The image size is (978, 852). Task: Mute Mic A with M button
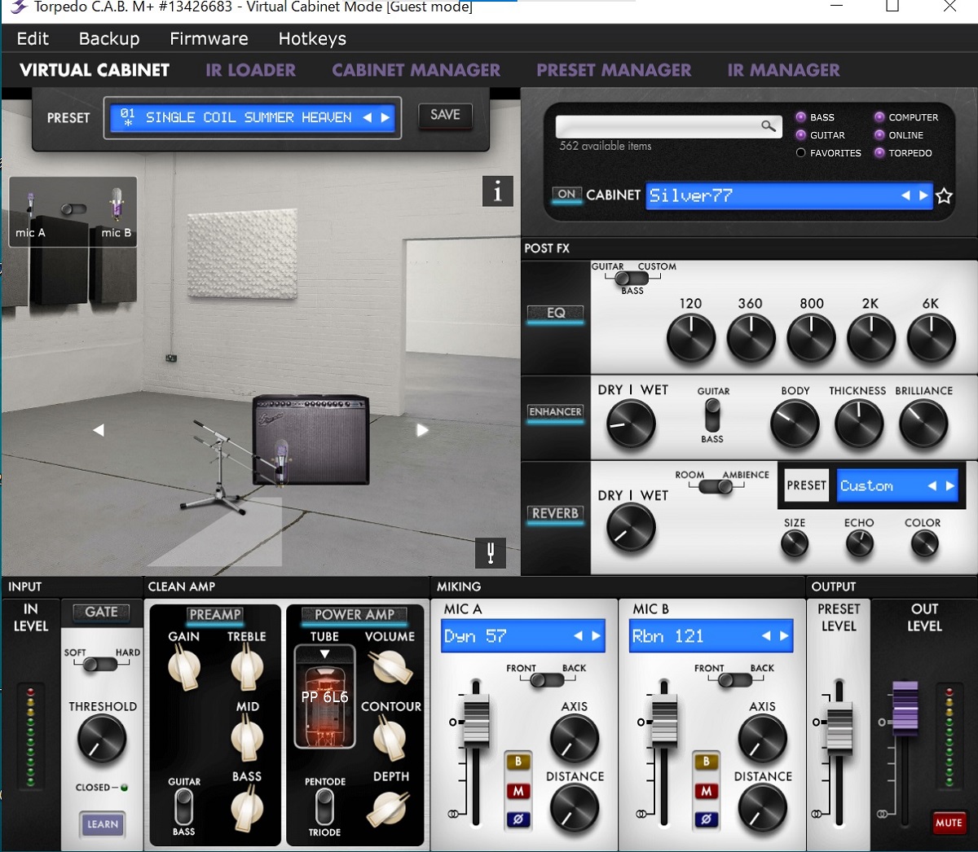pyautogui.click(x=518, y=791)
